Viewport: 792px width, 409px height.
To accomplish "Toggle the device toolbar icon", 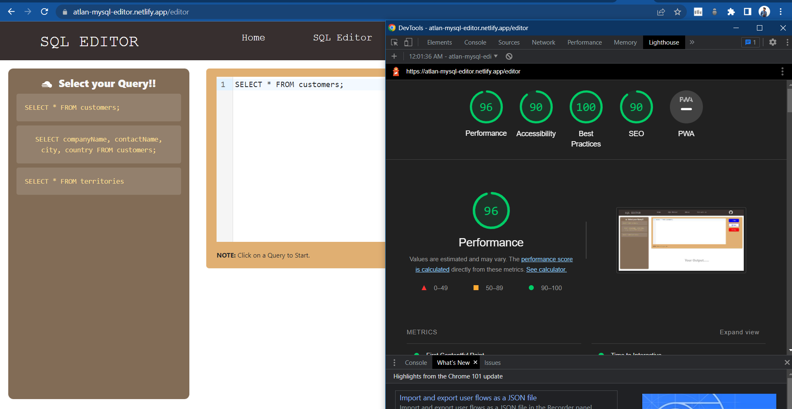I will (408, 42).
